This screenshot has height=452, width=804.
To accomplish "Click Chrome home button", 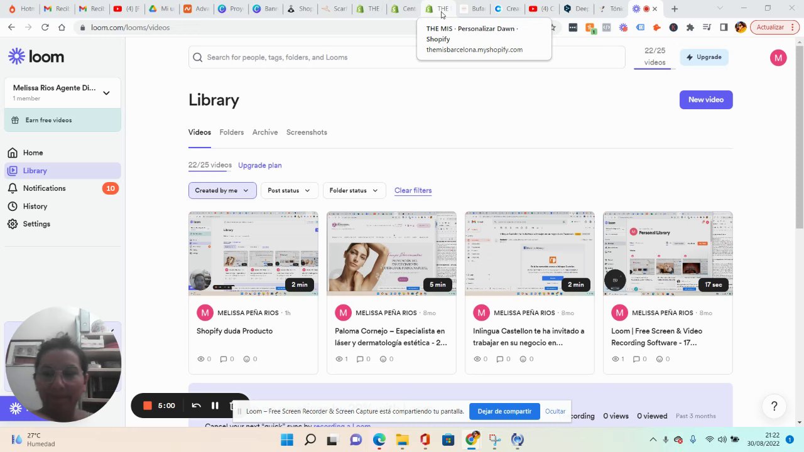I will pyautogui.click(x=62, y=28).
